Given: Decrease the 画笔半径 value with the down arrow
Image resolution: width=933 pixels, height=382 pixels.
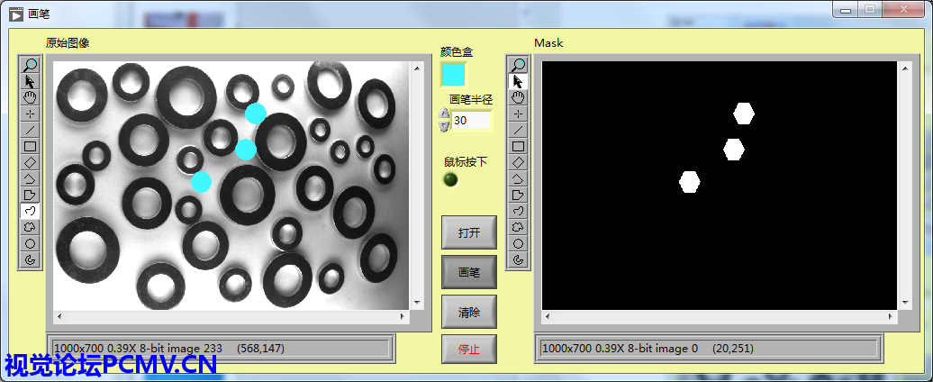Looking at the screenshot, I should pos(444,126).
